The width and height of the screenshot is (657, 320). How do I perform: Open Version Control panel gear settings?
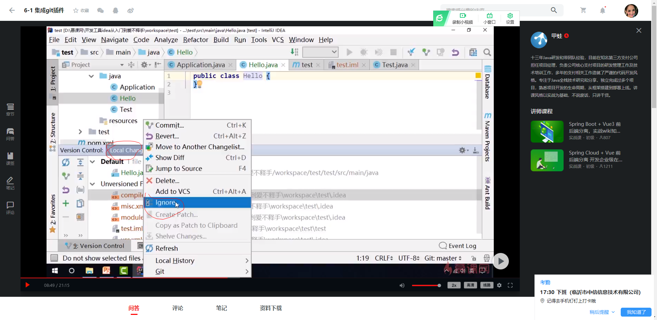pos(464,150)
